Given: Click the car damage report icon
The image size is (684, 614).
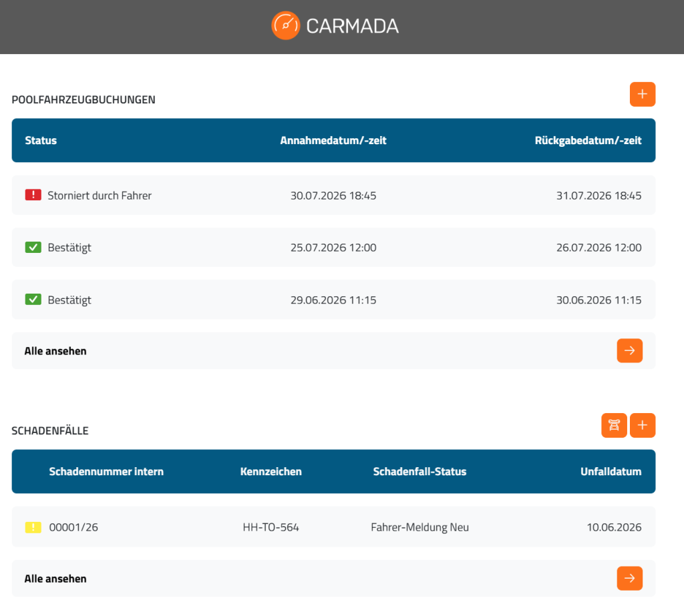Looking at the screenshot, I should [x=614, y=425].
